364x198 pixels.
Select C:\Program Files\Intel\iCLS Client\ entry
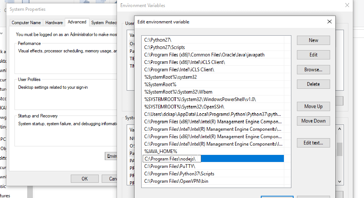(213, 69)
